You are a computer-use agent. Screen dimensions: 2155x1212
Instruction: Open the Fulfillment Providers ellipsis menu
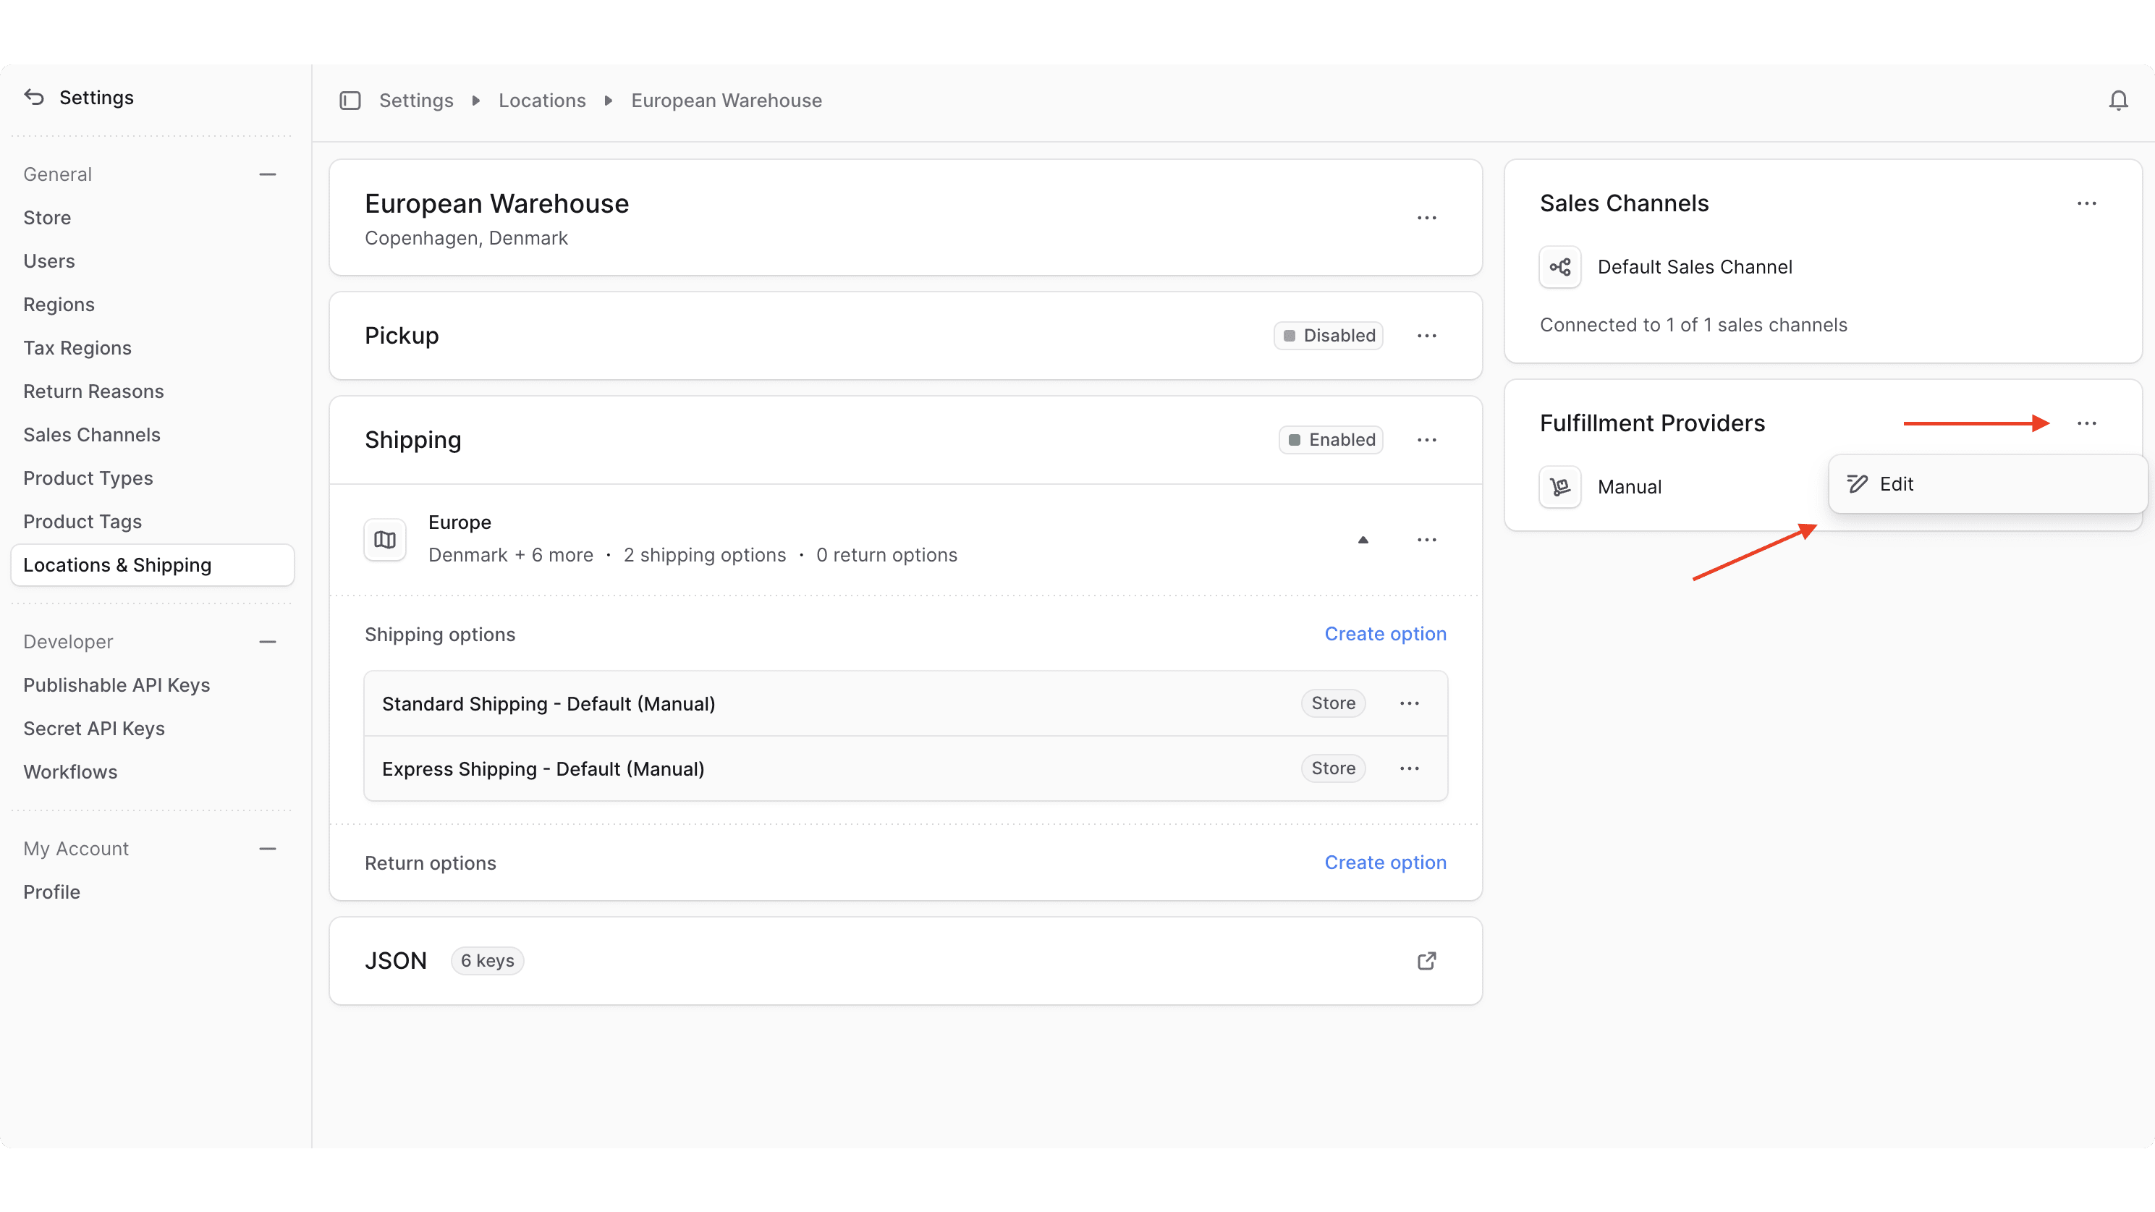coord(2087,423)
